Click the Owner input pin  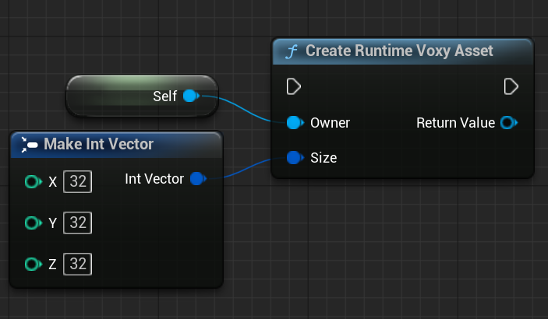(x=294, y=122)
